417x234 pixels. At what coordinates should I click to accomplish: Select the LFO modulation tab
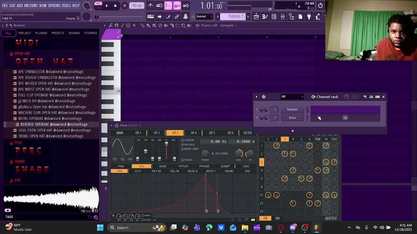click(138, 171)
